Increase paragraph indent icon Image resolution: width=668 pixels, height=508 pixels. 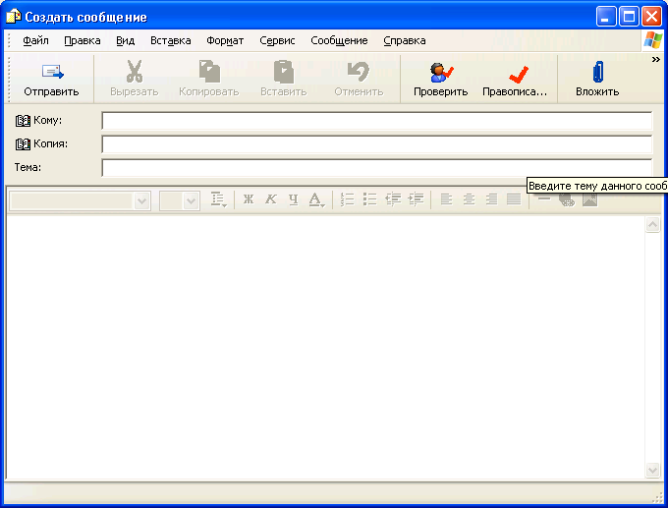pos(416,199)
